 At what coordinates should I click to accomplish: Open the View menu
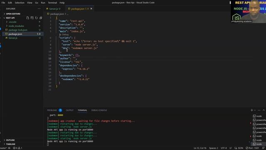tap(30, 3)
